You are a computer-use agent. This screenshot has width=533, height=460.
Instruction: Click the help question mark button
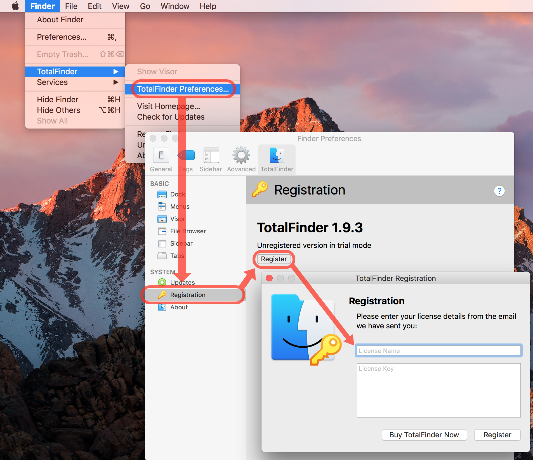click(499, 191)
